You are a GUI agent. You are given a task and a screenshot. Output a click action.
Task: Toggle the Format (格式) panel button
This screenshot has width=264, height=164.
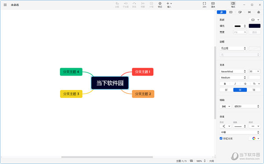pos(233,5)
